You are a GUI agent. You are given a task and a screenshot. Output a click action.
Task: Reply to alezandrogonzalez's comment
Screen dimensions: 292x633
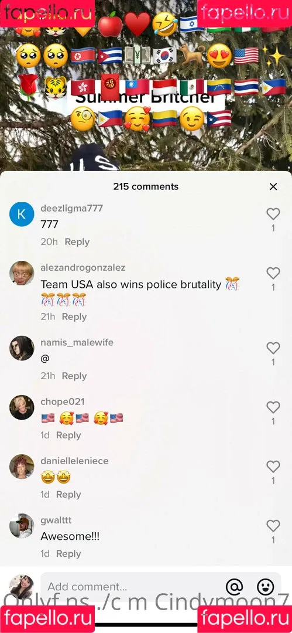click(74, 317)
